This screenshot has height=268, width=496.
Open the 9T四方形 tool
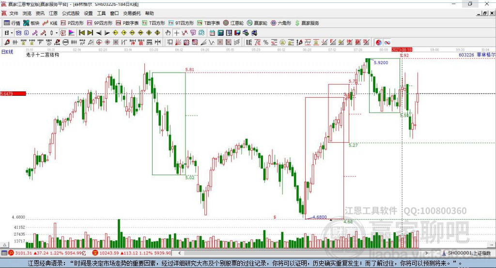181,23
